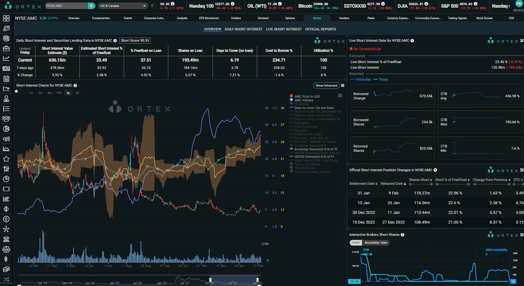
Task: Click the Short Score 90.35 badge
Action: click(x=135, y=41)
